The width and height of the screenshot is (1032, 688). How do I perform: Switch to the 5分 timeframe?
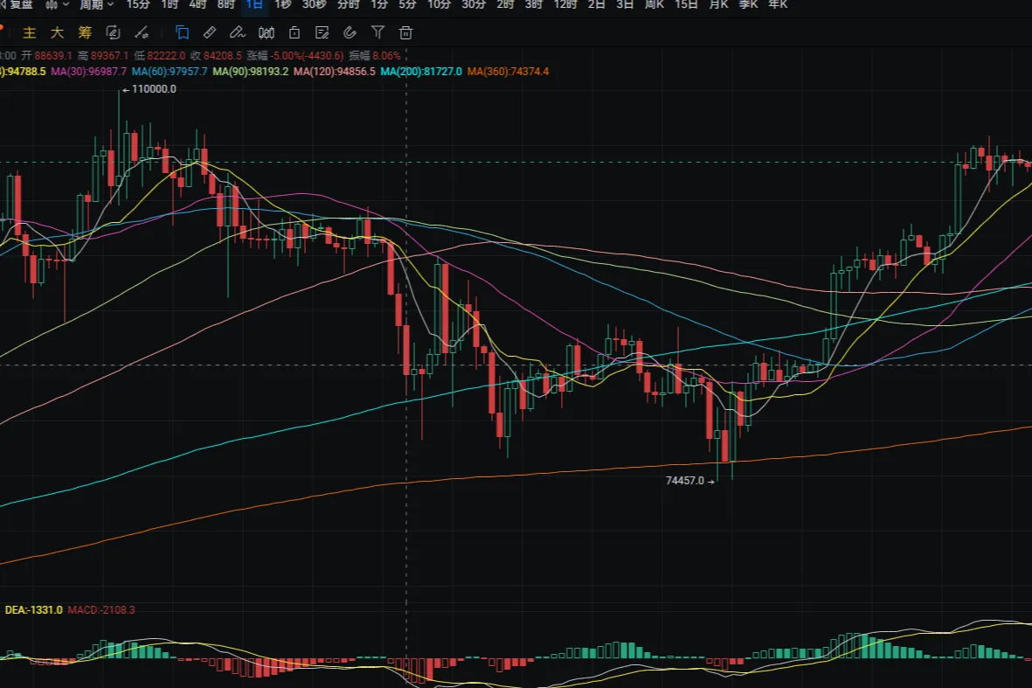407,4
